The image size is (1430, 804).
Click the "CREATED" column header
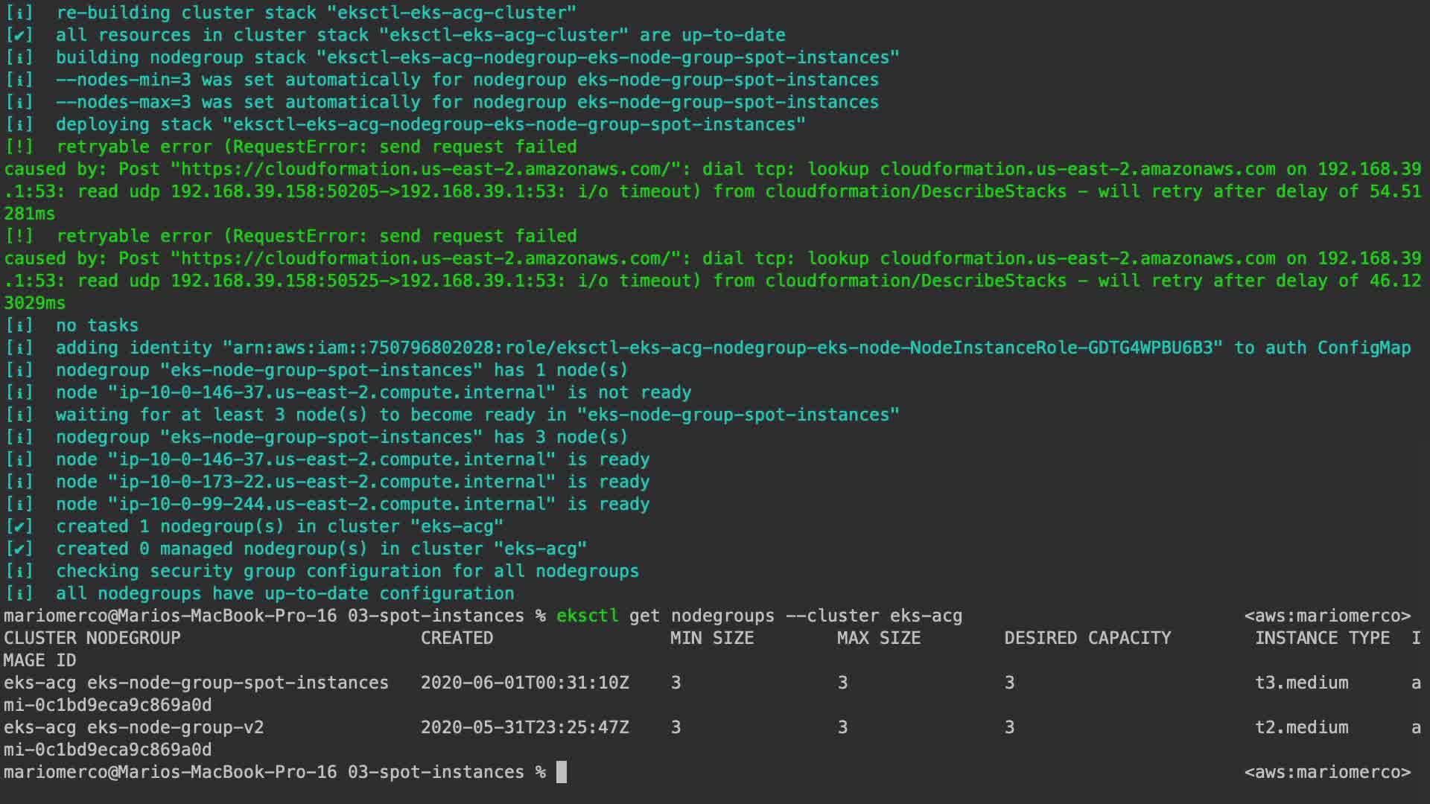(457, 638)
